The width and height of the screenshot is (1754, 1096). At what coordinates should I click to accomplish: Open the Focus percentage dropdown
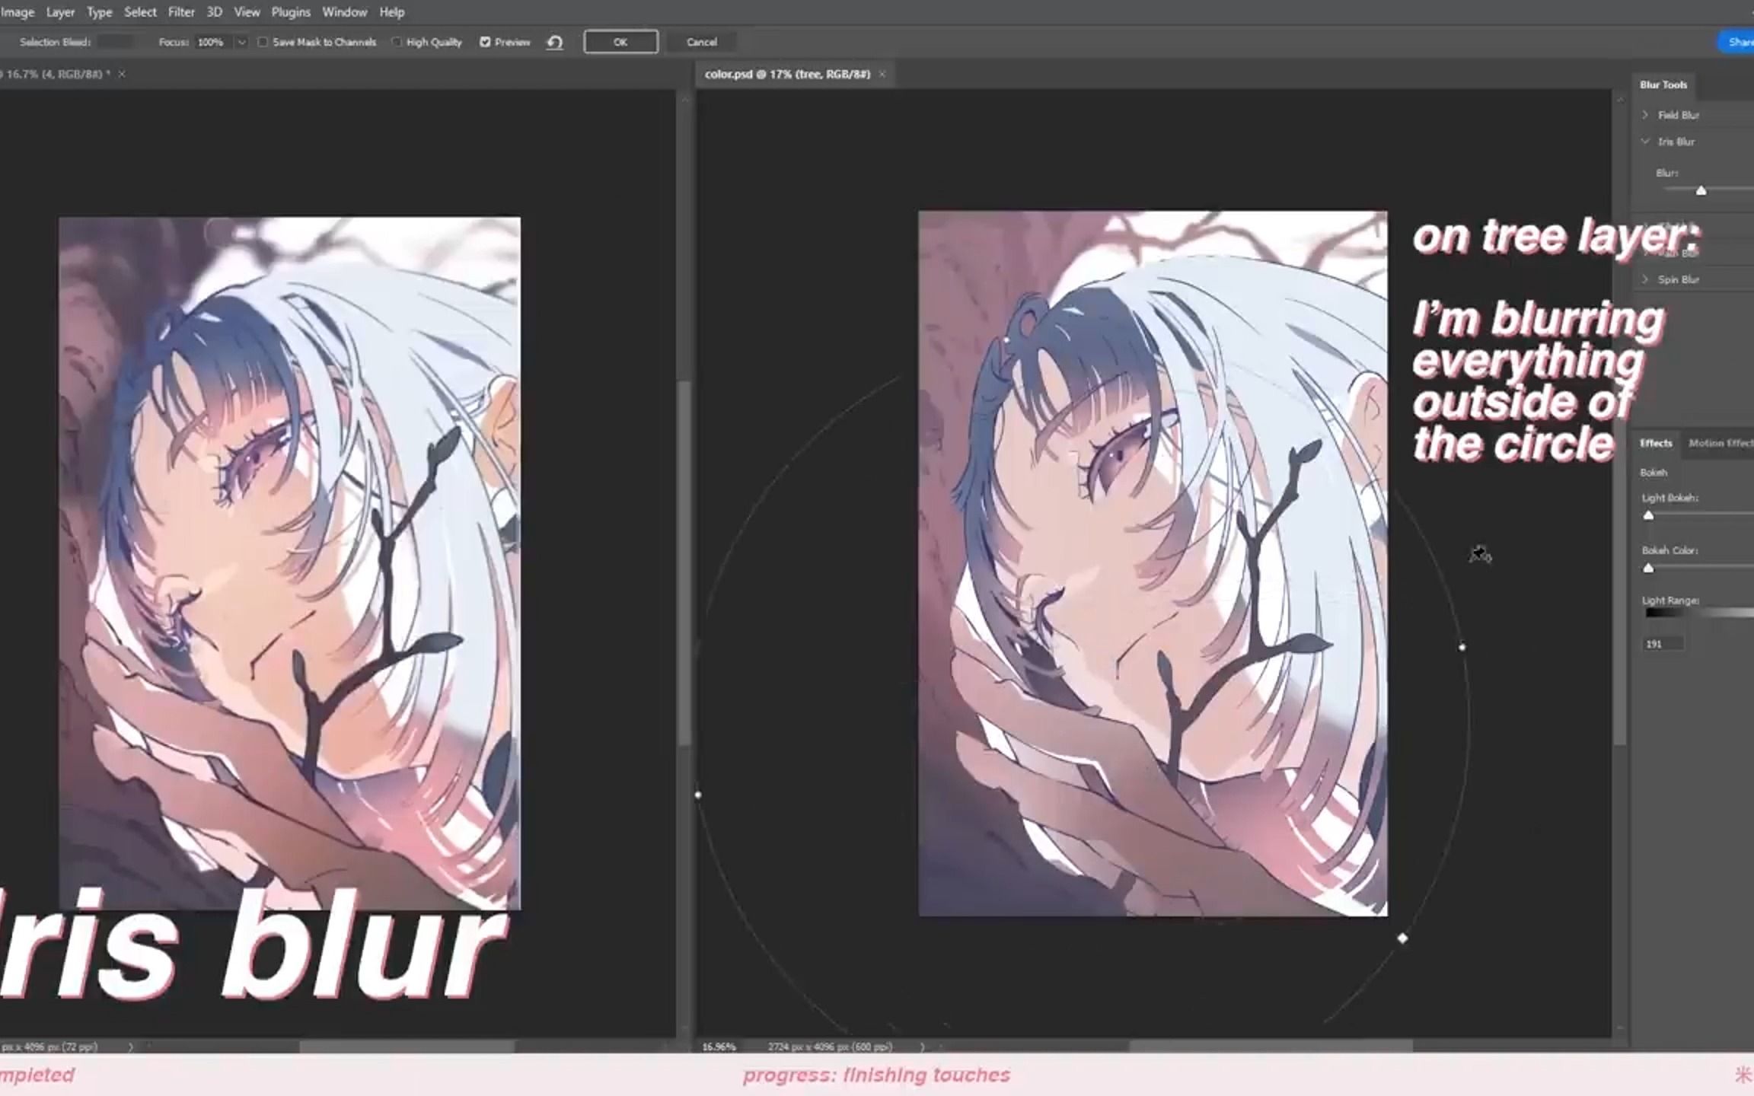point(241,43)
